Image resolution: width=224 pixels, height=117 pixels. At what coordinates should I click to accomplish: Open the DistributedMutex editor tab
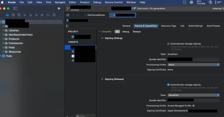click(x=95, y=15)
